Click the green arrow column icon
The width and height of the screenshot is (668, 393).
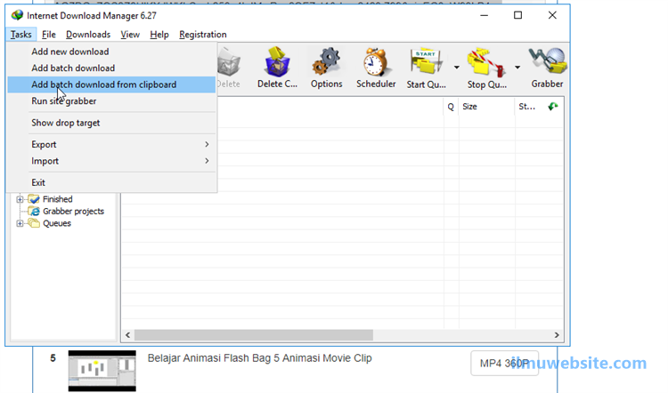tap(552, 107)
